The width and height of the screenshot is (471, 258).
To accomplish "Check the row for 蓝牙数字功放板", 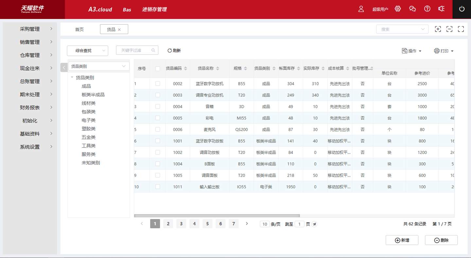I will 158,141.
